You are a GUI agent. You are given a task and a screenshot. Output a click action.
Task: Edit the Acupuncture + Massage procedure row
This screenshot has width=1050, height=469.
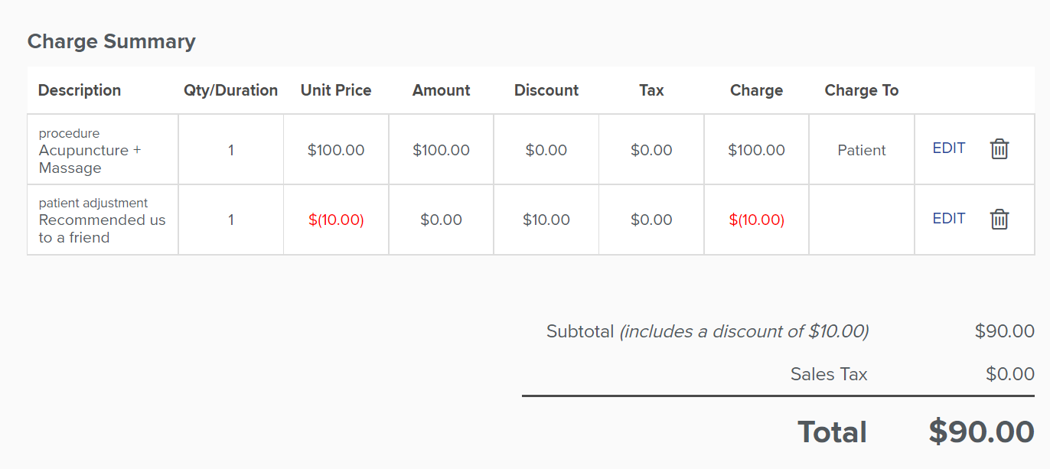(949, 148)
